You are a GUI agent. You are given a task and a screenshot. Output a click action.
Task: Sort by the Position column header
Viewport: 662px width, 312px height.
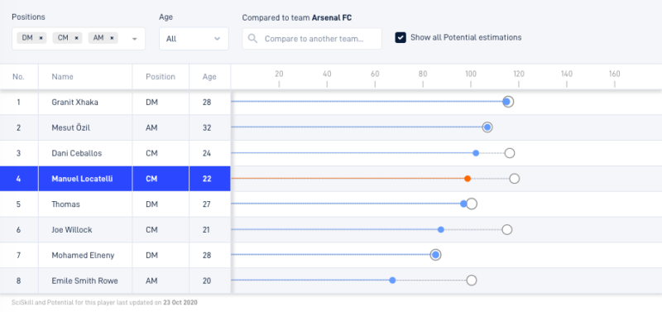point(161,77)
